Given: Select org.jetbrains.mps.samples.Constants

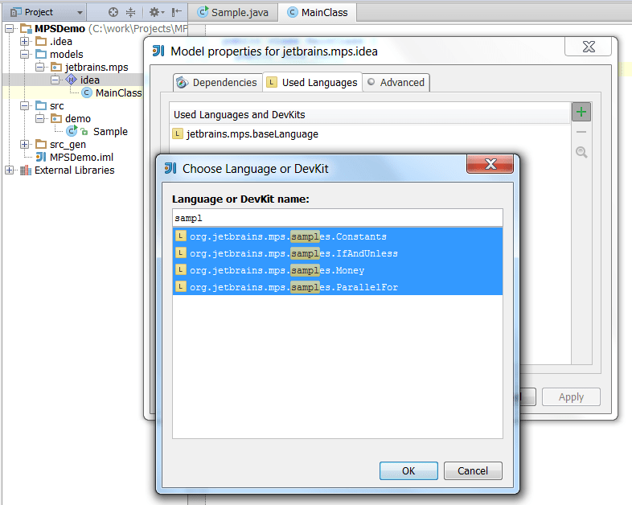Looking at the screenshot, I should pos(338,236).
